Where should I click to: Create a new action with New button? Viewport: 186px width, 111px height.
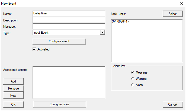click(13, 96)
